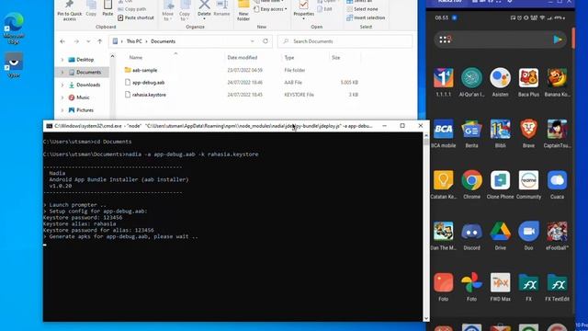Launch Dan The Man game

443,231
